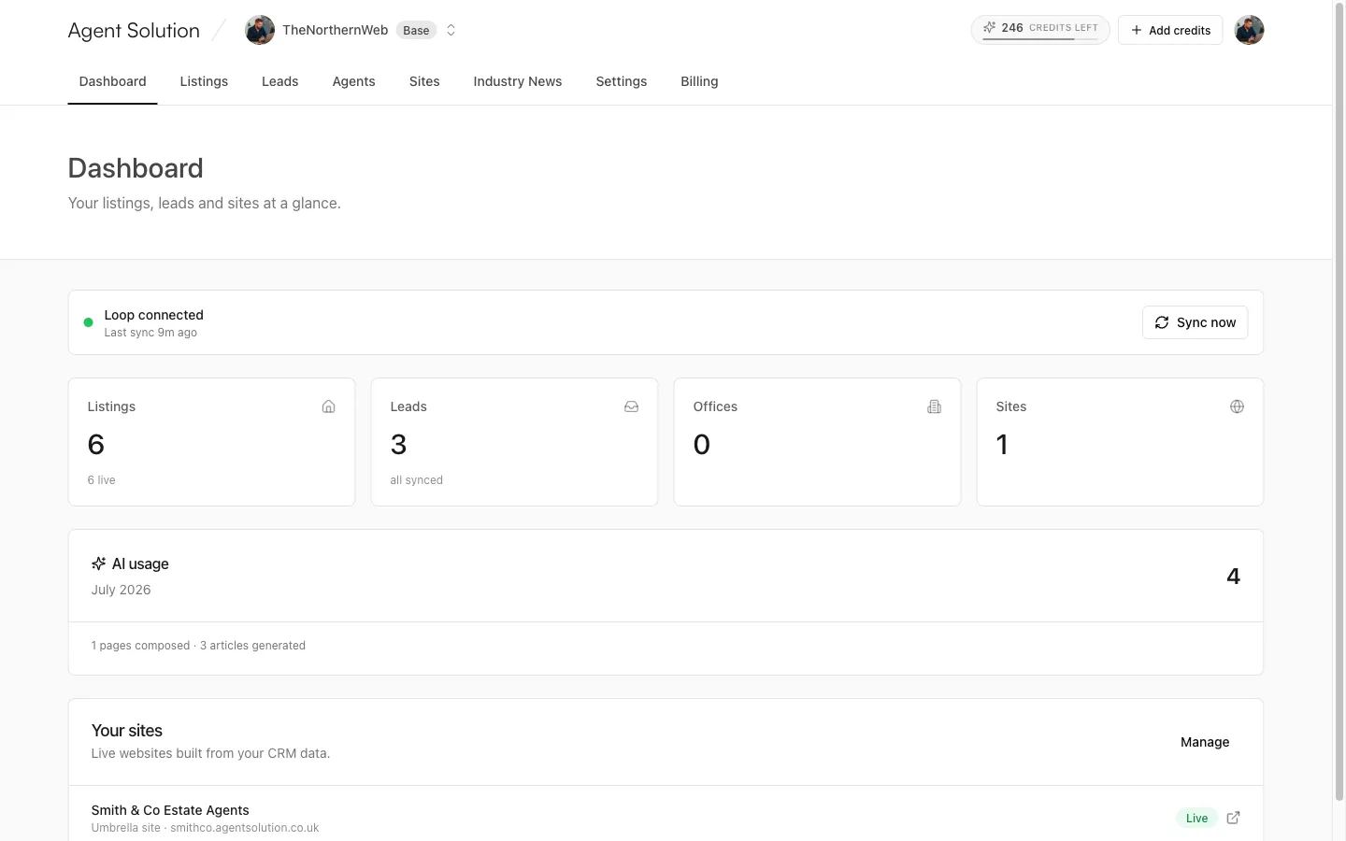Image resolution: width=1346 pixels, height=841 pixels.
Task: Click the page vertical scrollbar
Action: coord(1339,402)
